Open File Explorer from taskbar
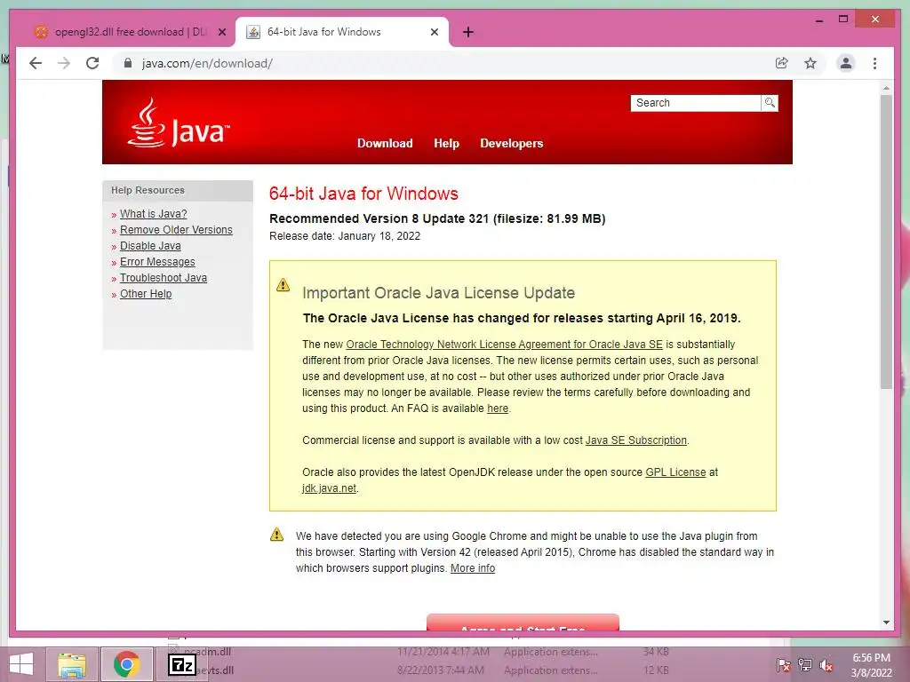Viewport: 910px width, 682px height. pos(72,664)
